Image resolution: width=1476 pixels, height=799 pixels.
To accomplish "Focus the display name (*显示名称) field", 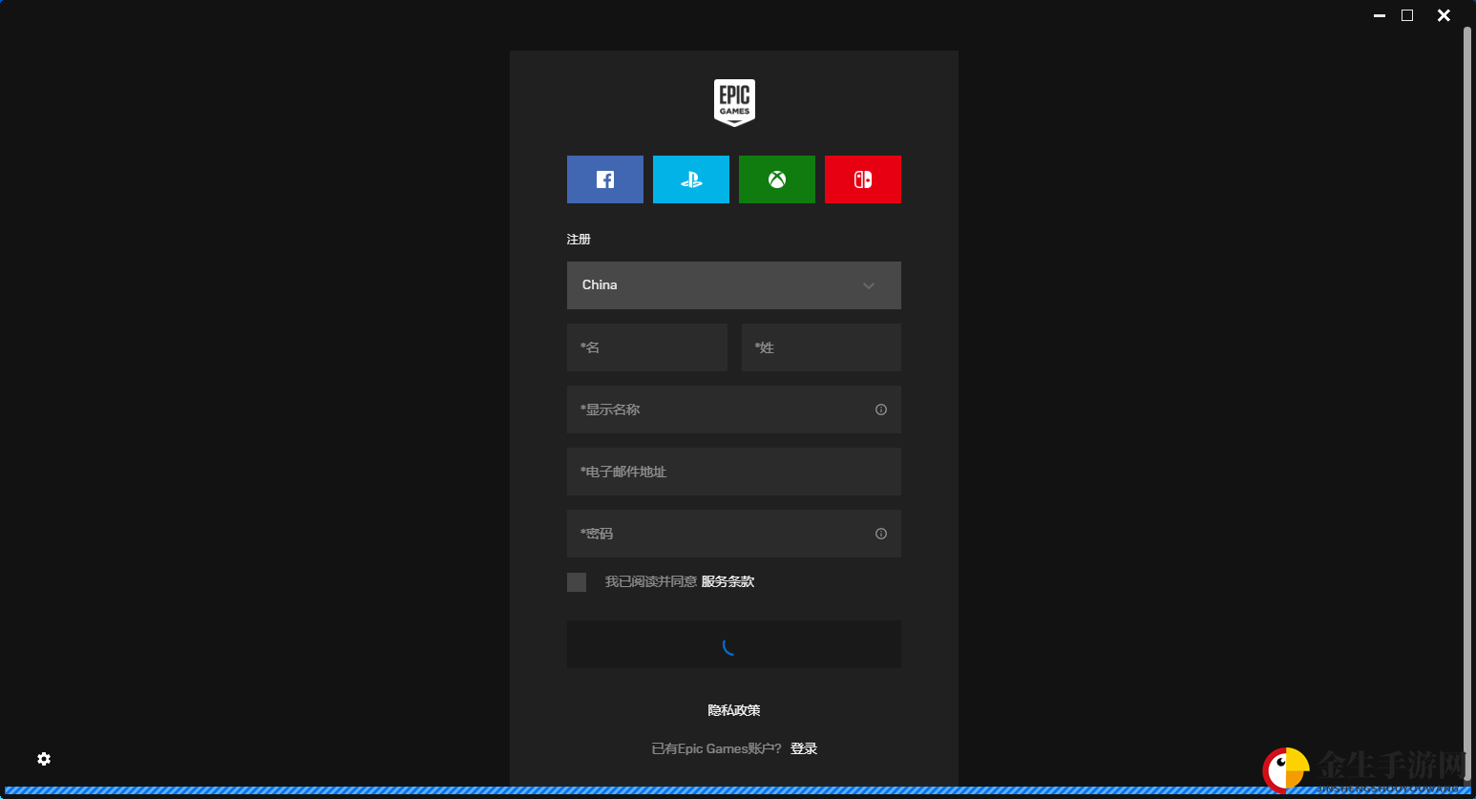I will pos(734,410).
